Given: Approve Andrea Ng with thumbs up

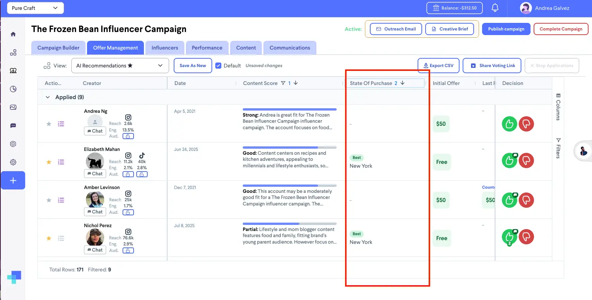Looking at the screenshot, I should [x=509, y=124].
